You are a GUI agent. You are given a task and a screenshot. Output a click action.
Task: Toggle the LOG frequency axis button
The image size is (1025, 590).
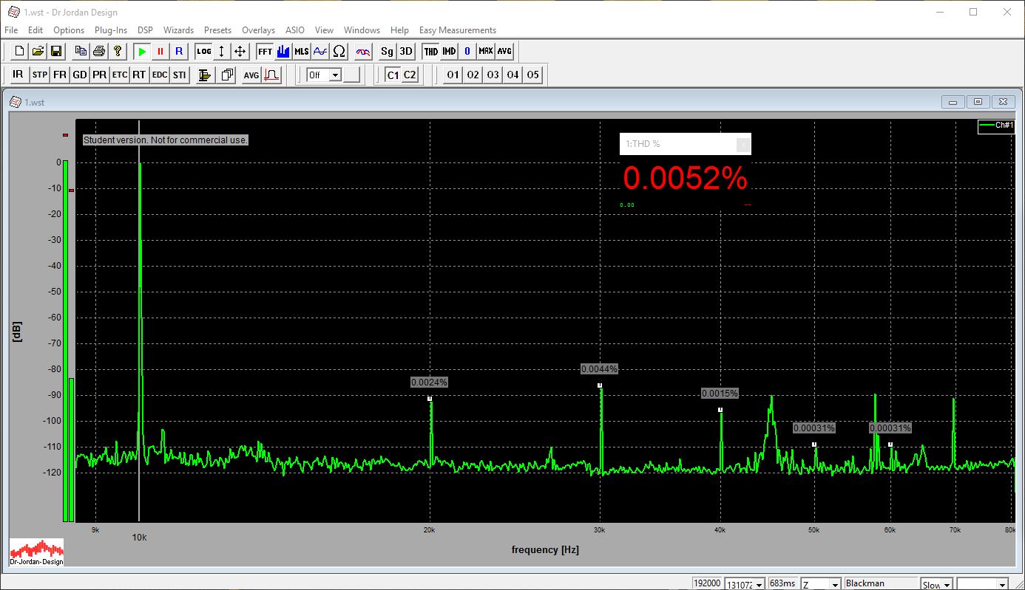203,52
